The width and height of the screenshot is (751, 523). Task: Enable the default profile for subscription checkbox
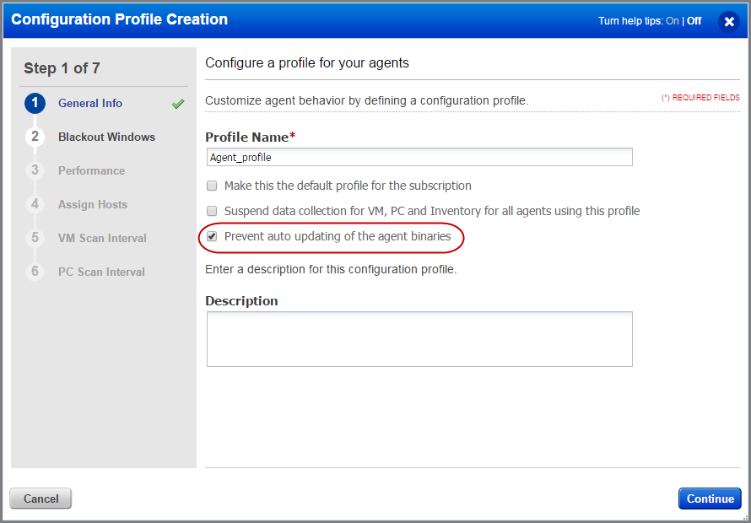212,186
